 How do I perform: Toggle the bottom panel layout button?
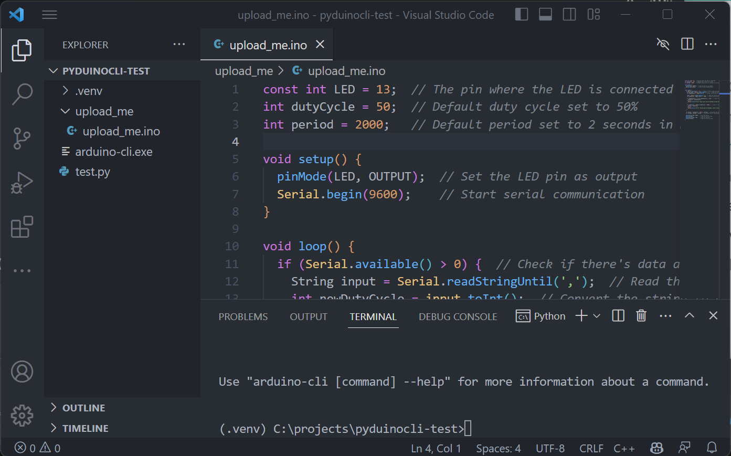tap(546, 14)
